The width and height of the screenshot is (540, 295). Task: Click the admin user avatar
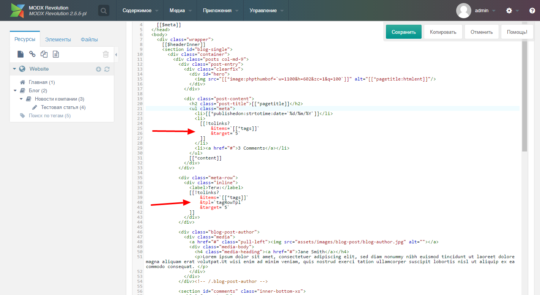pos(463,11)
